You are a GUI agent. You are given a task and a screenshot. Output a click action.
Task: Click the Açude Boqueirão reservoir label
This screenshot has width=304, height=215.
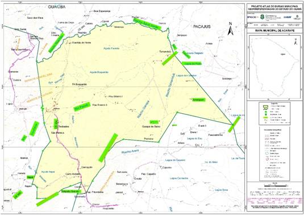click(x=99, y=72)
